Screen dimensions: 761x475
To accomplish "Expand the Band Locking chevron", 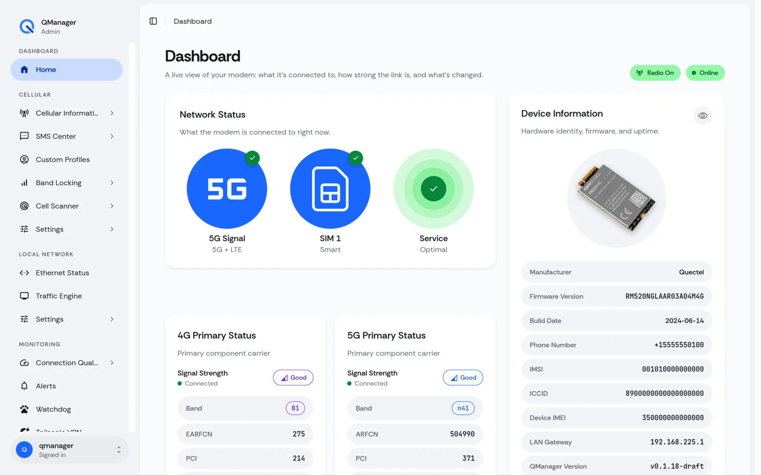I will click(112, 183).
